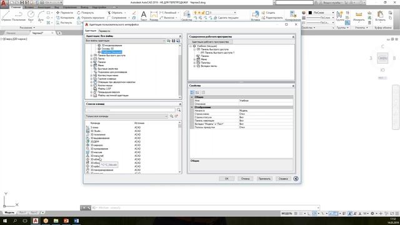This screenshot has width=400, height=225.
Task: Click the Обрезать (Trim) tool
Action: point(115,12)
